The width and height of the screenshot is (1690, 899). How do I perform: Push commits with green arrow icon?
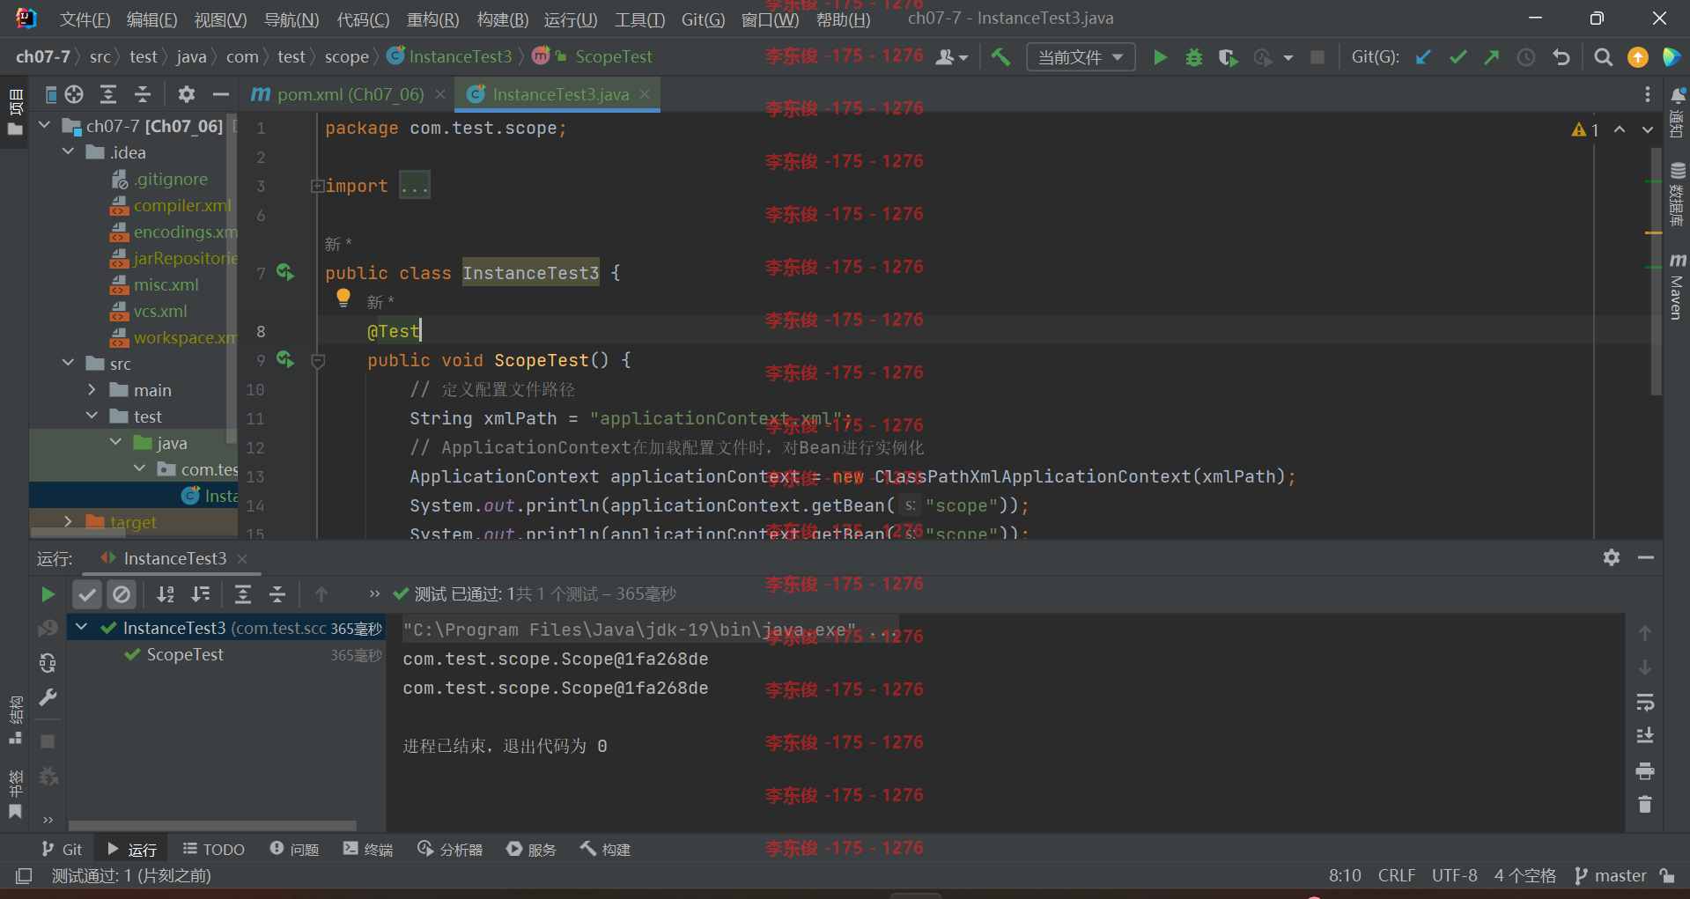[x=1492, y=57]
